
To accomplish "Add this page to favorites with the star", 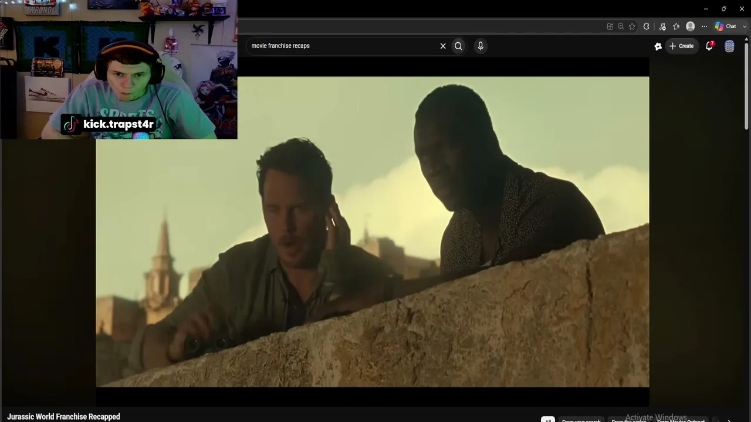I will pyautogui.click(x=632, y=26).
